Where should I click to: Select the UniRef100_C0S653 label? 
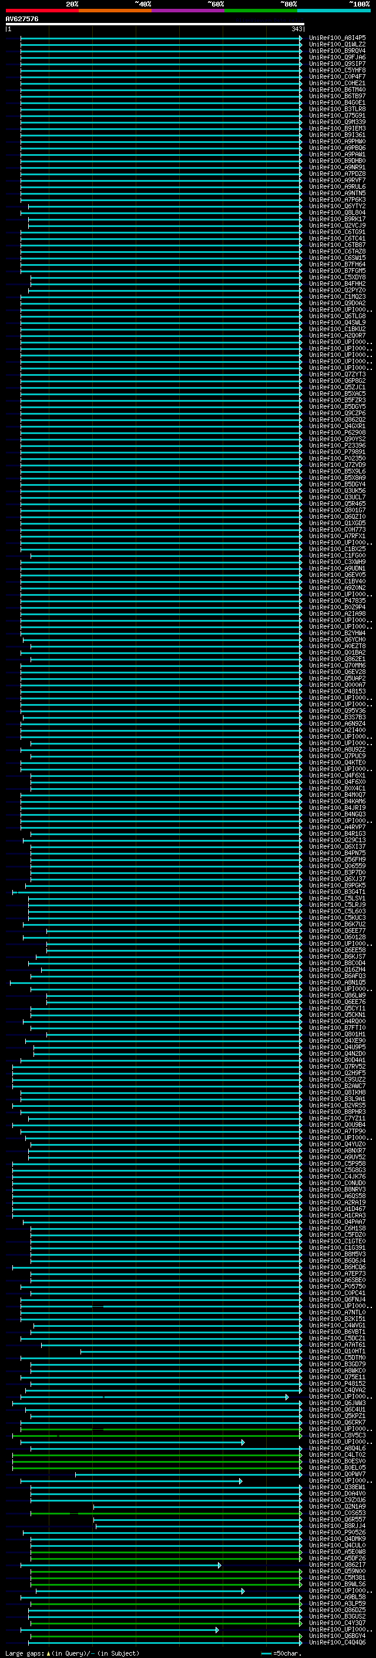pos(337,1513)
